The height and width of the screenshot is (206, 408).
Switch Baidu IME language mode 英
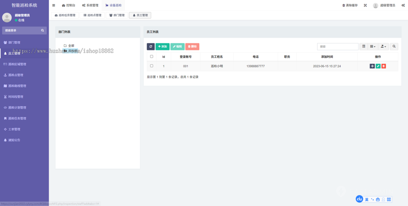[x=367, y=200]
